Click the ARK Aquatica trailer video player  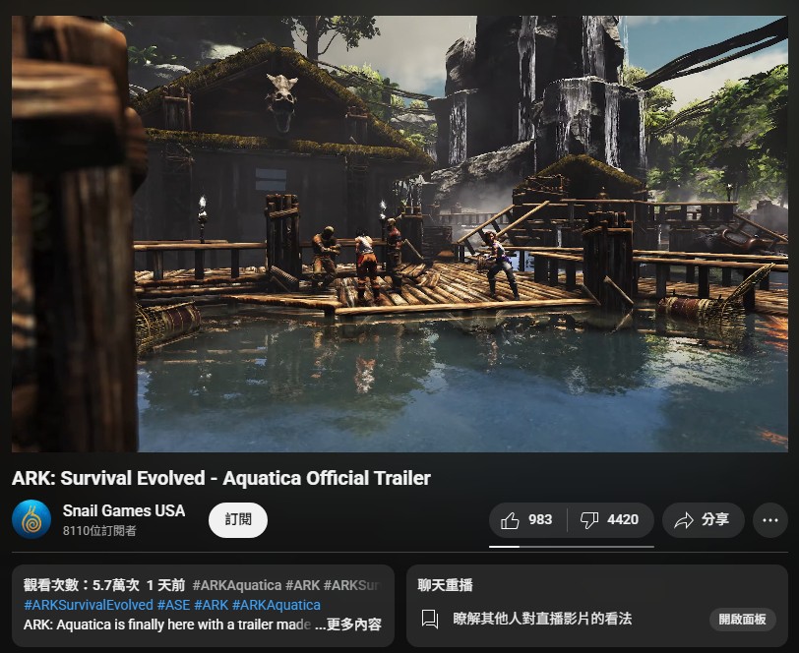(399, 234)
